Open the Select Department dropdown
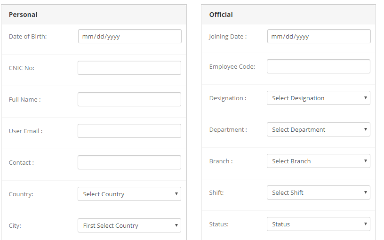 click(319, 129)
